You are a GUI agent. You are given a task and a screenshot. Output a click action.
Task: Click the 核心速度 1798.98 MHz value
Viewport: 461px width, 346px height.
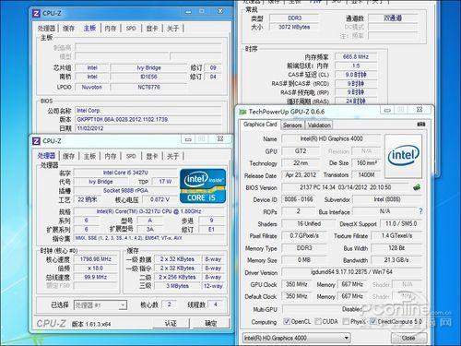point(96,259)
